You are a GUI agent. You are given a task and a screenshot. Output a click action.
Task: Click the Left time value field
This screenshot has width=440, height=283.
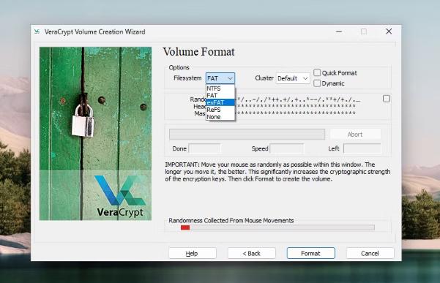(x=362, y=148)
